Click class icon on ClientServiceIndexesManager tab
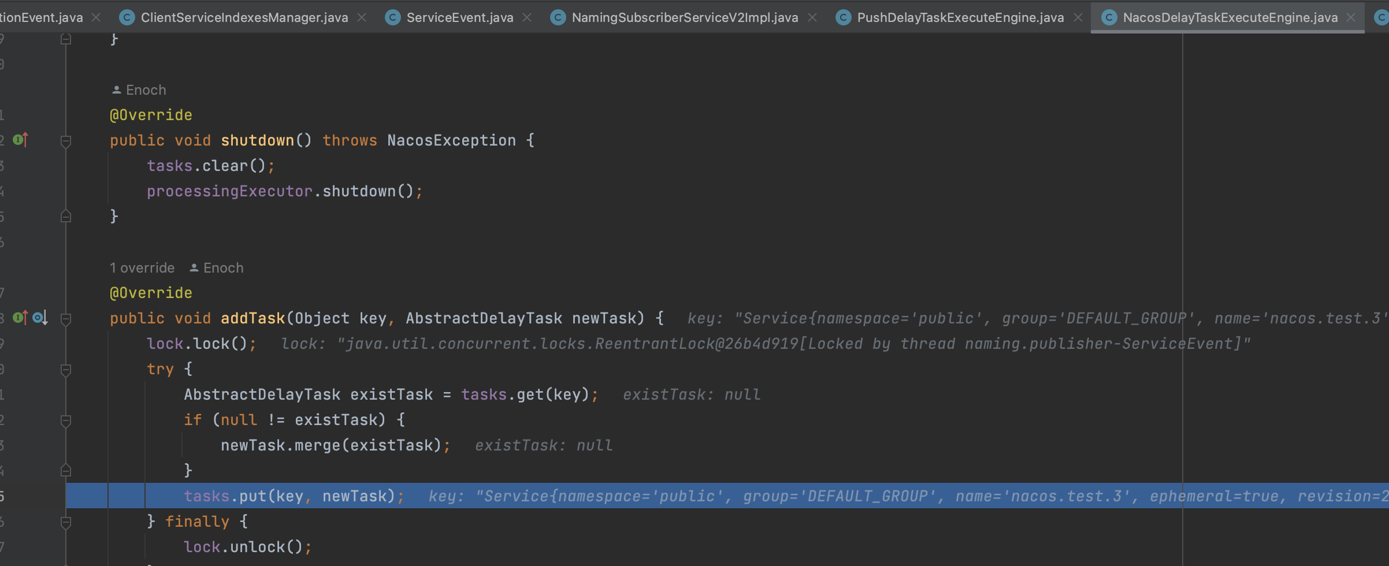 click(x=127, y=17)
